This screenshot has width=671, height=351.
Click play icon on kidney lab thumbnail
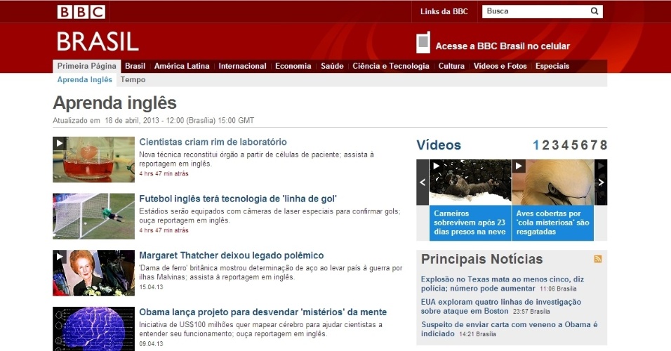[x=60, y=143]
